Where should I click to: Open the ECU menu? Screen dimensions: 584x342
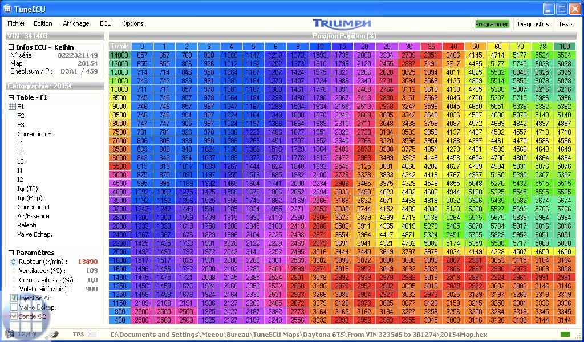(106, 23)
